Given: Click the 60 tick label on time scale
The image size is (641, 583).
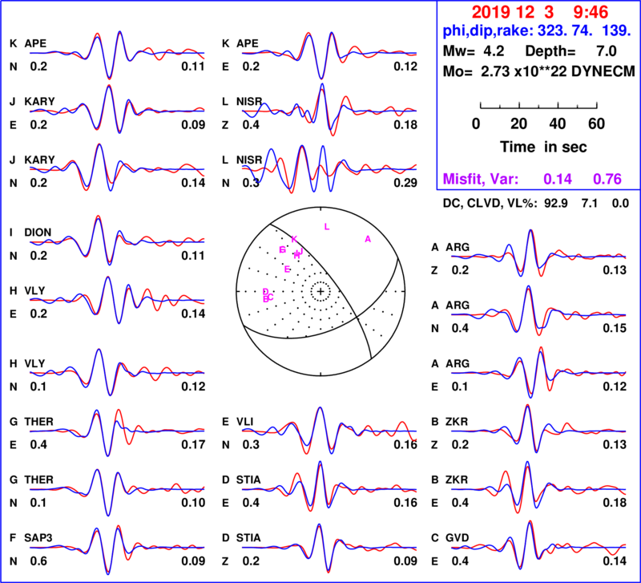Looking at the screenshot, I should 596,123.
